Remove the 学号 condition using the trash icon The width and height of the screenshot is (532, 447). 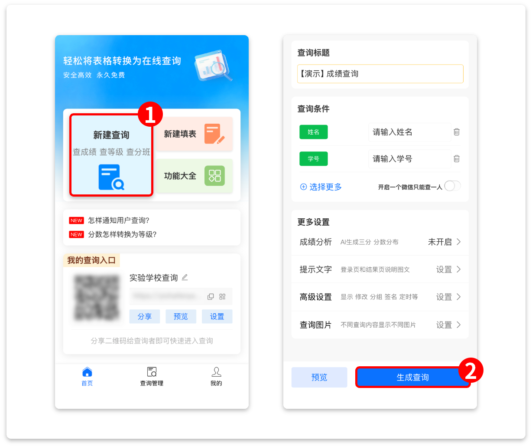click(457, 159)
